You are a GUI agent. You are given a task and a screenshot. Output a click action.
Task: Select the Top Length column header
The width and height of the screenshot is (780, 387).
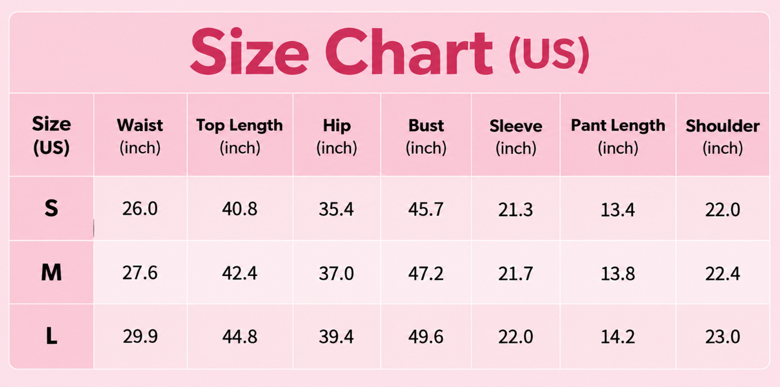240,136
